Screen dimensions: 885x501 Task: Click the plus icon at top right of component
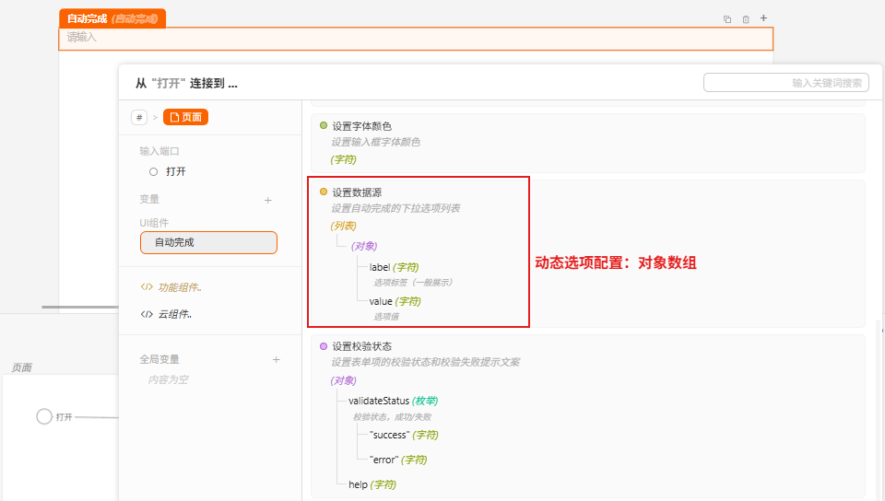point(763,18)
